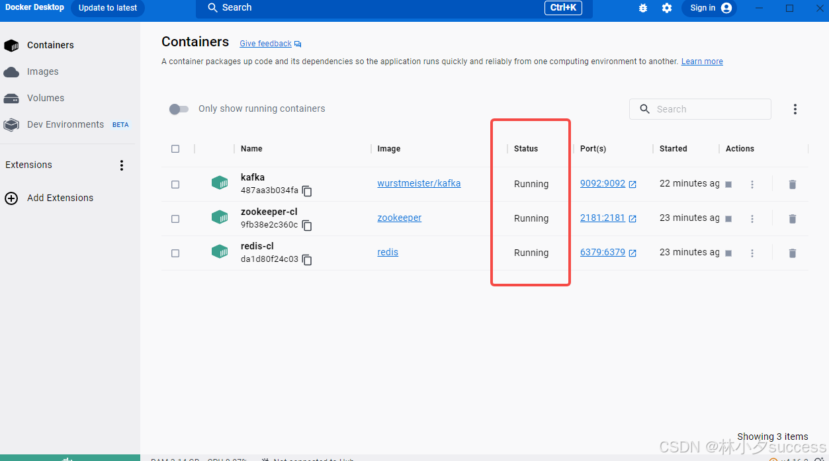Viewport: 829px width, 461px height.
Task: Open the wurstmeister/kafka image link
Action: click(419, 183)
